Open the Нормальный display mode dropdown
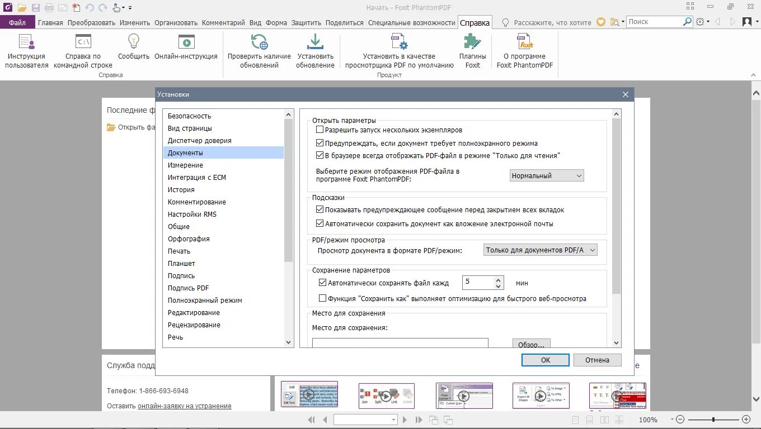 [547, 175]
